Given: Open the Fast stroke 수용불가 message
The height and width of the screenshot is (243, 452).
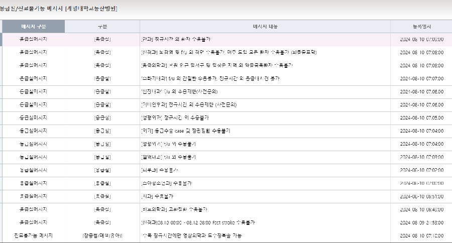Looking at the screenshot, I should point(198,222).
